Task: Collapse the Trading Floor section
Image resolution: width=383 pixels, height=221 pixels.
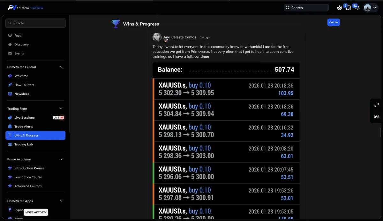Action: pos(61,109)
